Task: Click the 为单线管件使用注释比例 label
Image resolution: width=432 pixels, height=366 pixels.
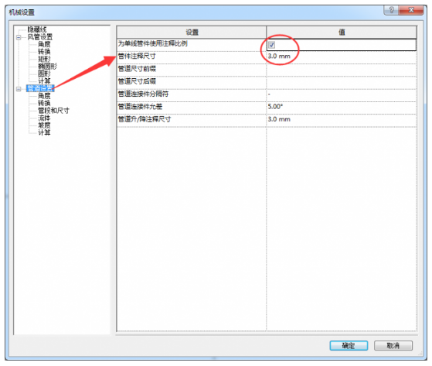Action: pyautogui.click(x=153, y=43)
